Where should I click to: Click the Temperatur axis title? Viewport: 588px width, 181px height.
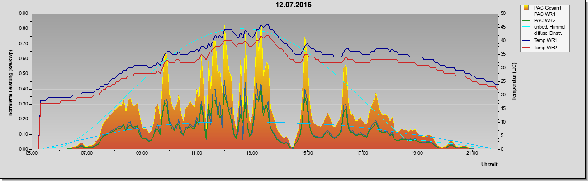coord(514,81)
